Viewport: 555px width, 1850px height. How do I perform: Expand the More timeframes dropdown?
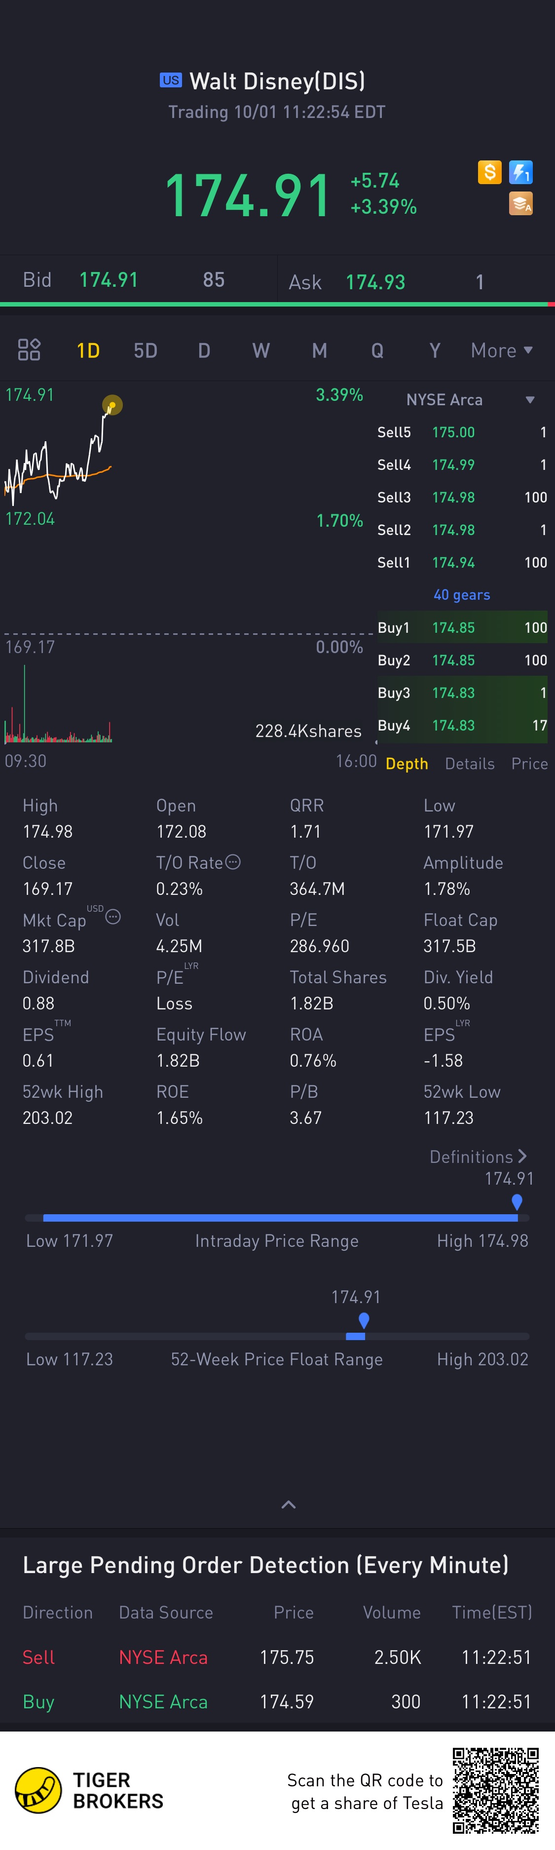(502, 350)
